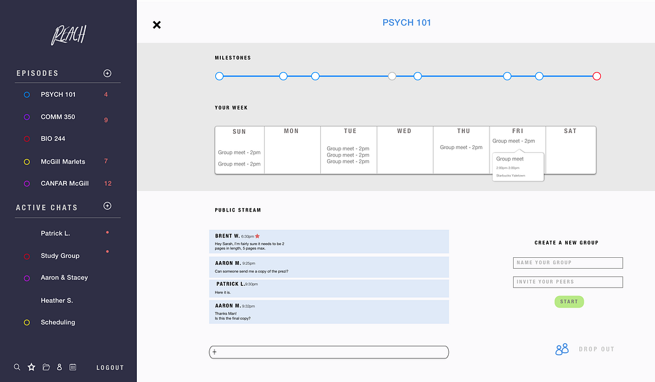The height and width of the screenshot is (382, 655).
Task: Select the red final milestone marker
Action: (x=596, y=76)
